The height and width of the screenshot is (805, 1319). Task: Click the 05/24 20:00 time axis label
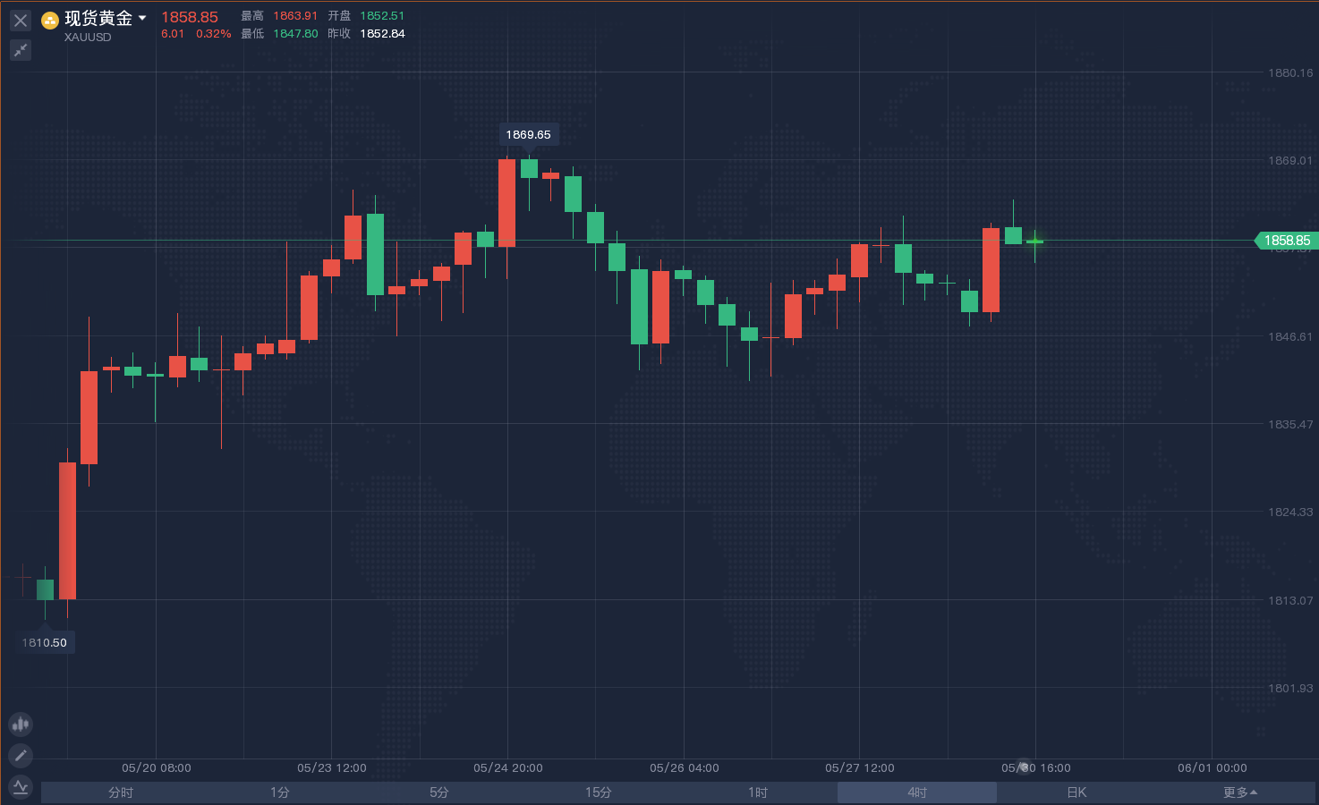click(x=508, y=768)
